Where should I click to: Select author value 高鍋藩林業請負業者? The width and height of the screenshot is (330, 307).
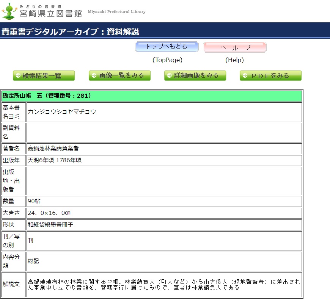tap(53, 149)
